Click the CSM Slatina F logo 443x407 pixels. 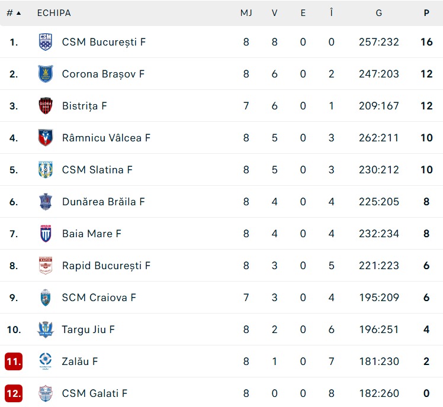coord(46,170)
